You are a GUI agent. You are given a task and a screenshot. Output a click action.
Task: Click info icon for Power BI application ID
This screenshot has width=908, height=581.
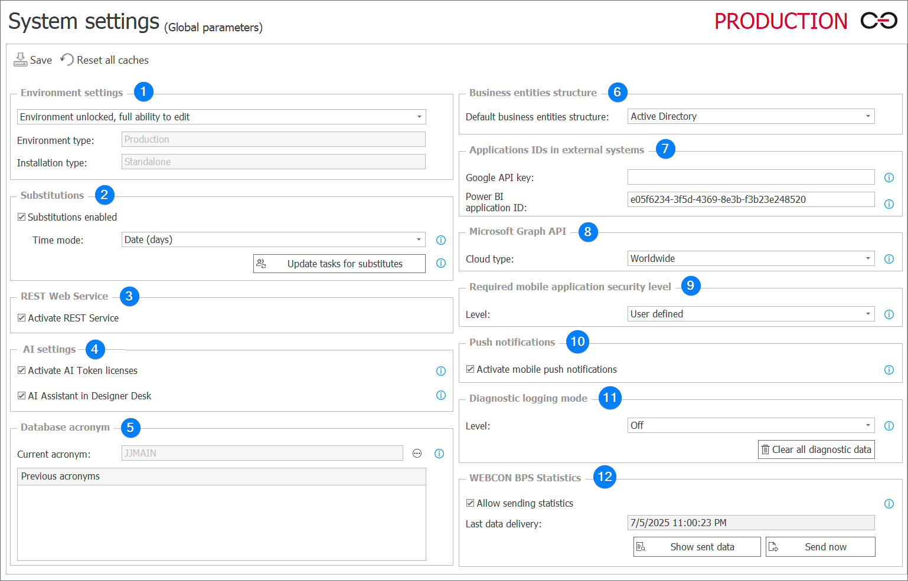pyautogui.click(x=889, y=204)
